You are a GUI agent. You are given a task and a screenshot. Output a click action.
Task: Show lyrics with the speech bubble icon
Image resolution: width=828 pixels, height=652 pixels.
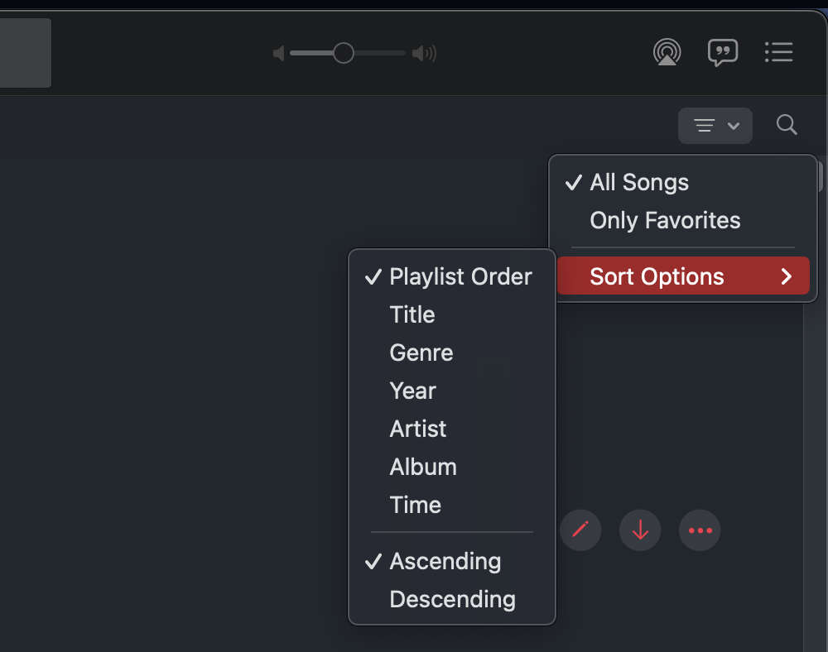click(x=723, y=53)
